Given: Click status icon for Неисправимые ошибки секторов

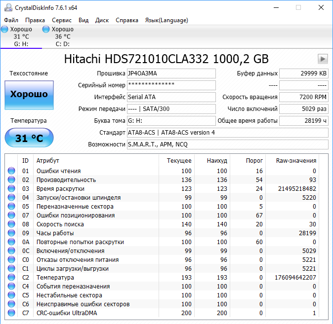Looking at the screenshot, I should pos(11,304).
